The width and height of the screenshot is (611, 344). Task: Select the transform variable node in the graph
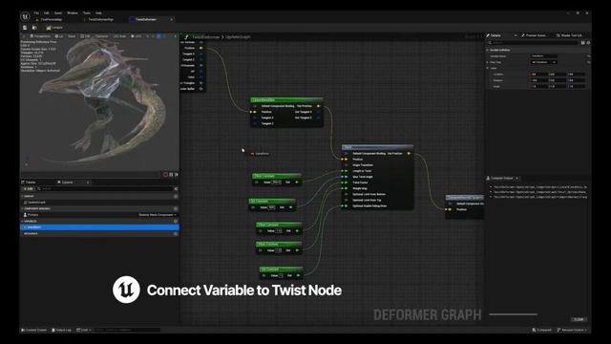pos(260,154)
